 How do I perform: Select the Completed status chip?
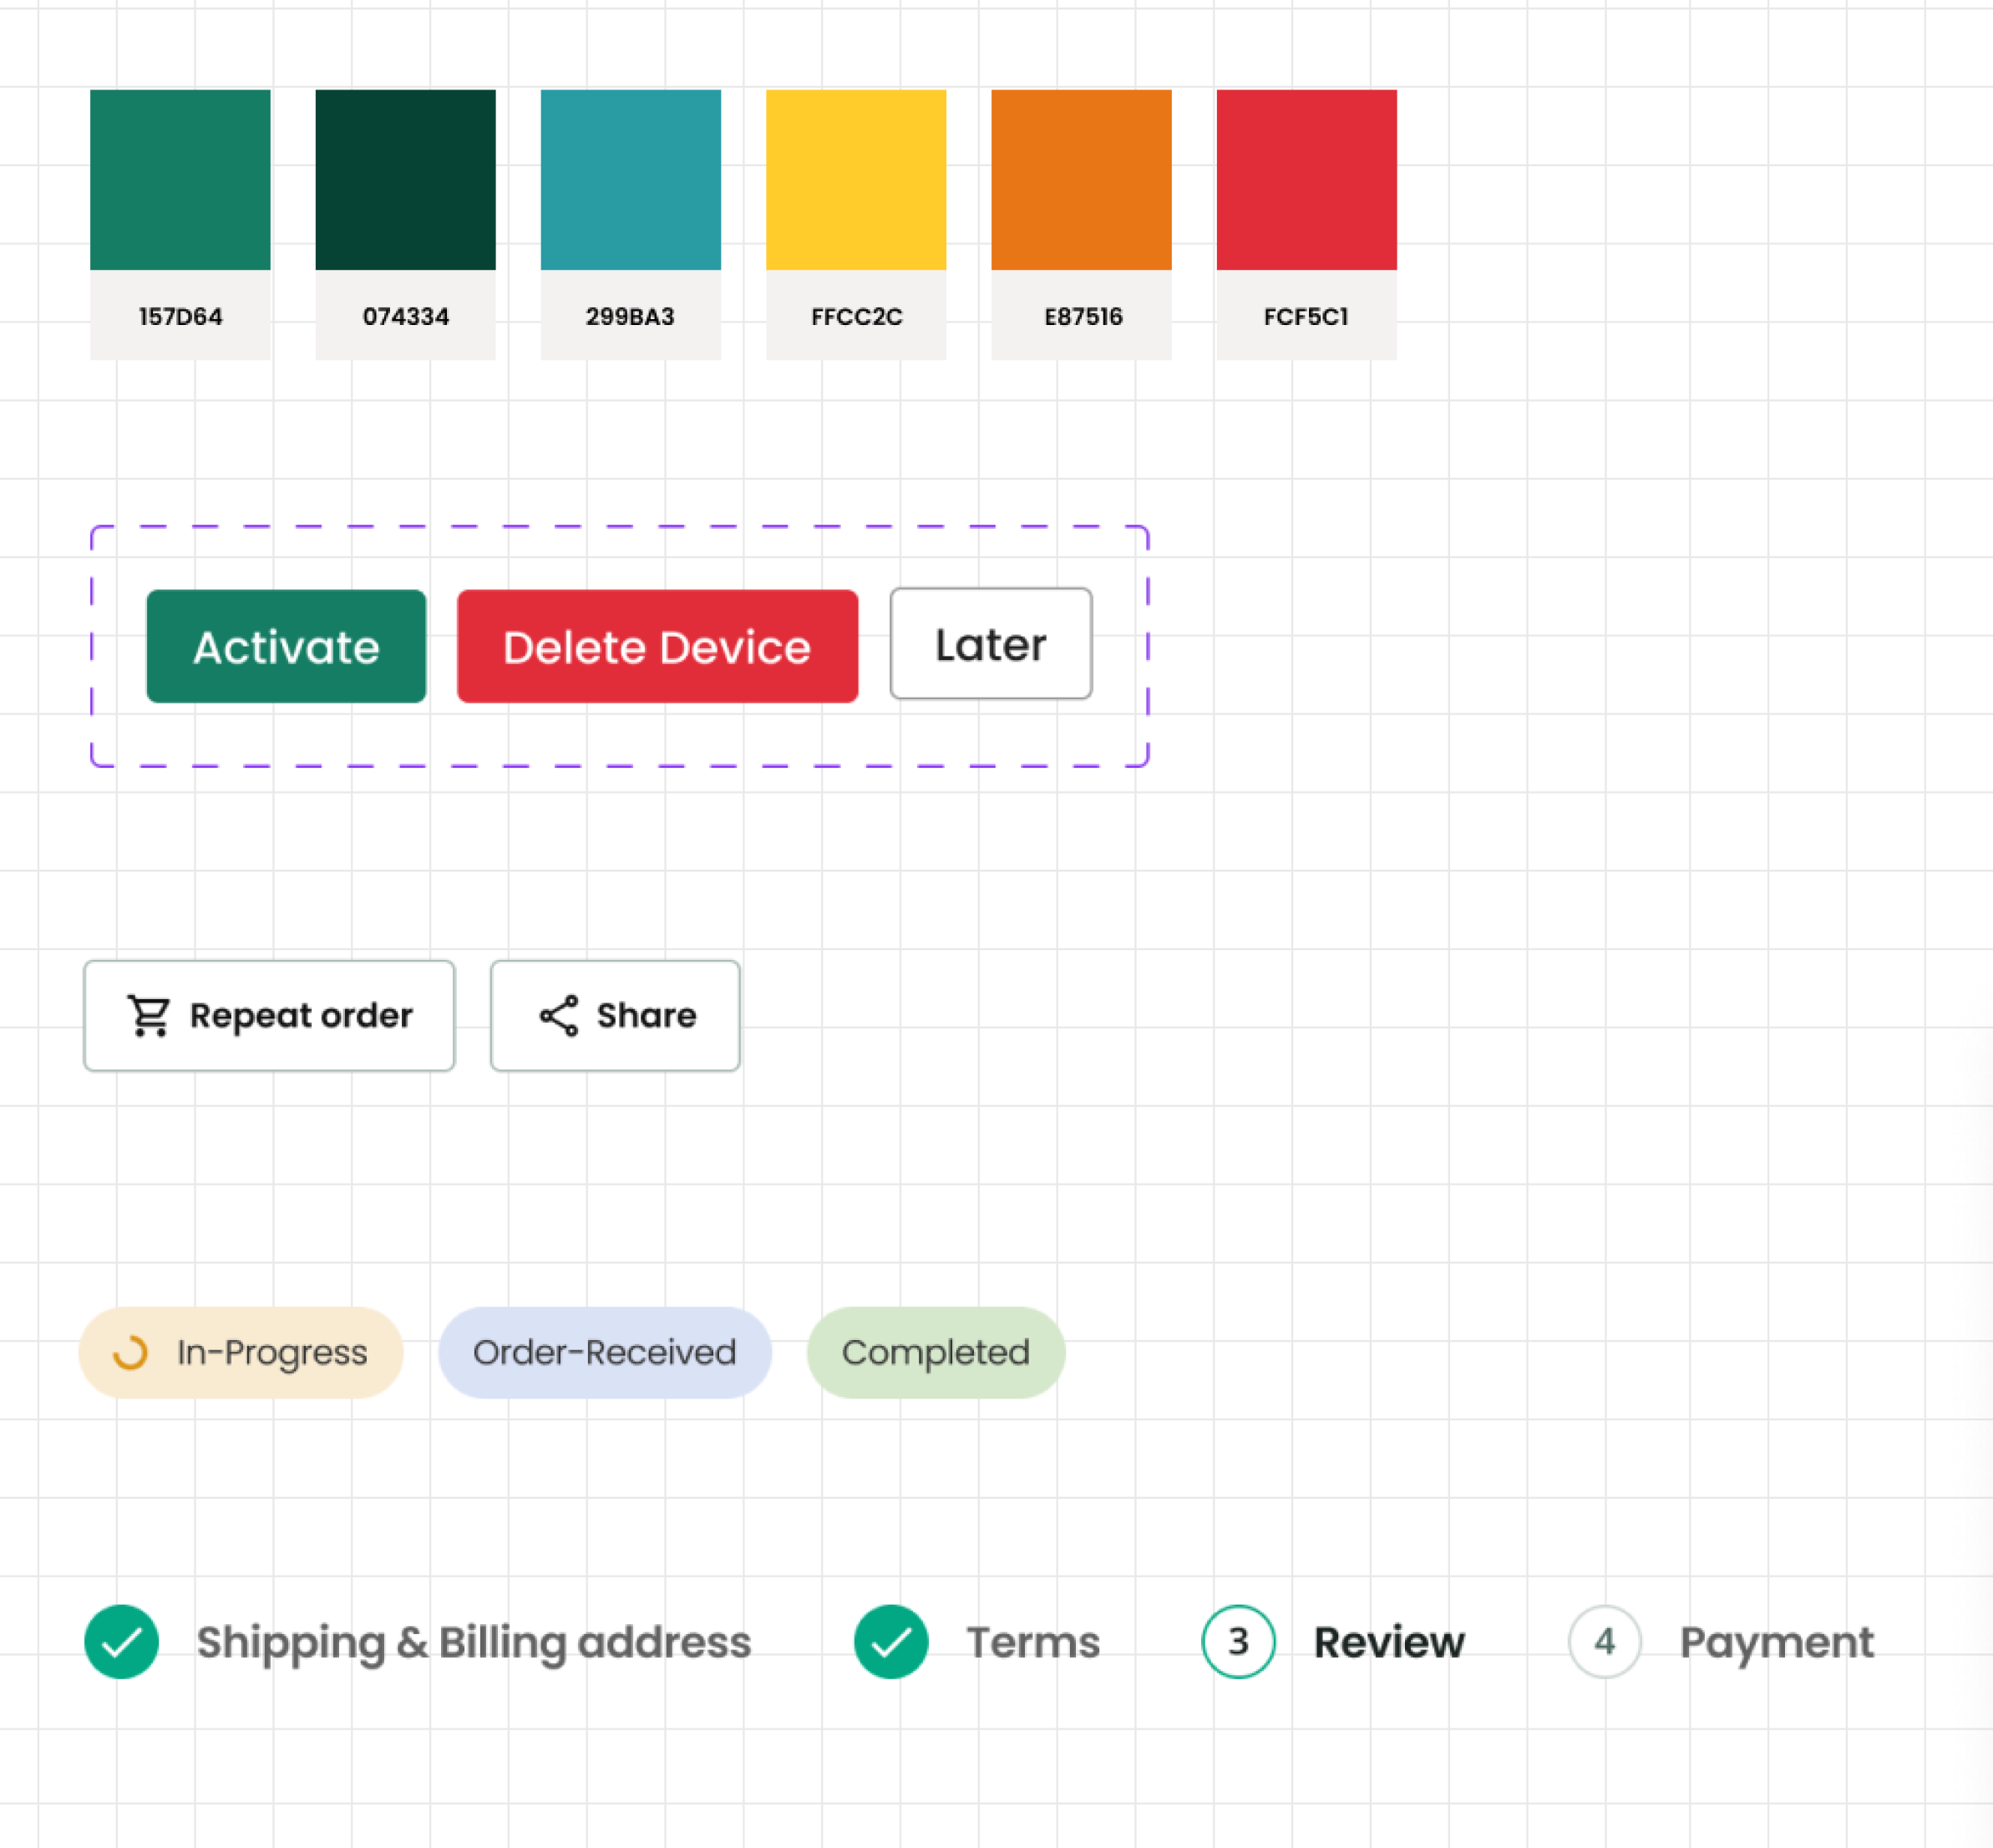click(936, 1352)
